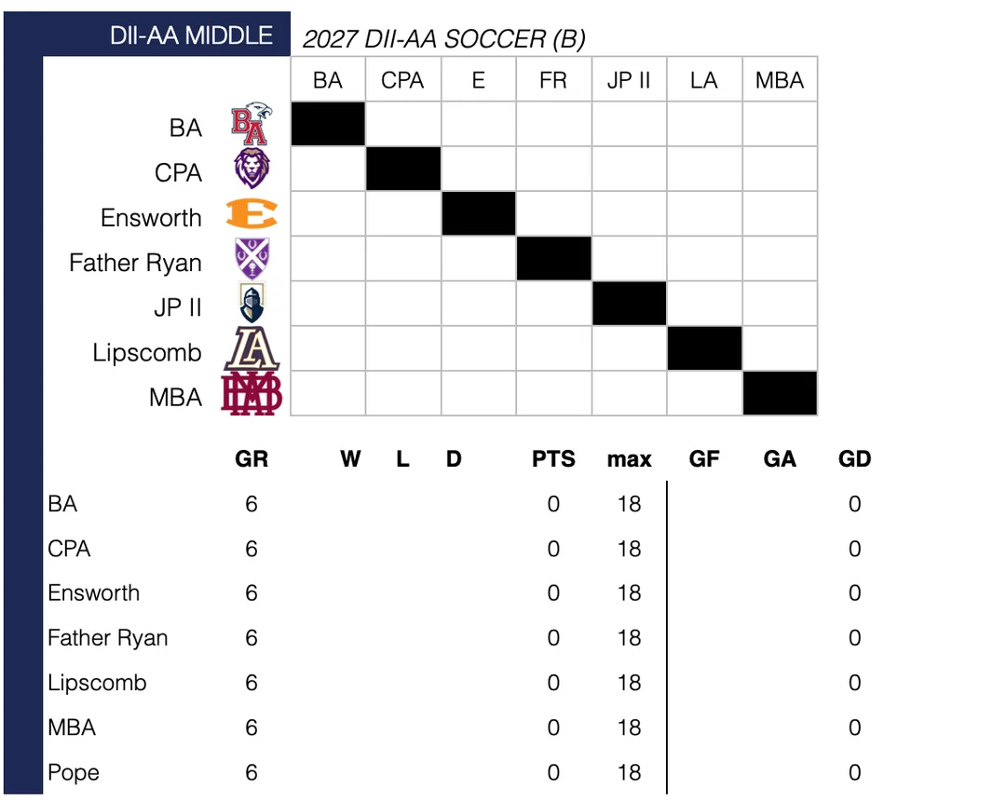This screenshot has height=803, width=1006.
Task: Click the GD standings column header
Action: coord(854,459)
